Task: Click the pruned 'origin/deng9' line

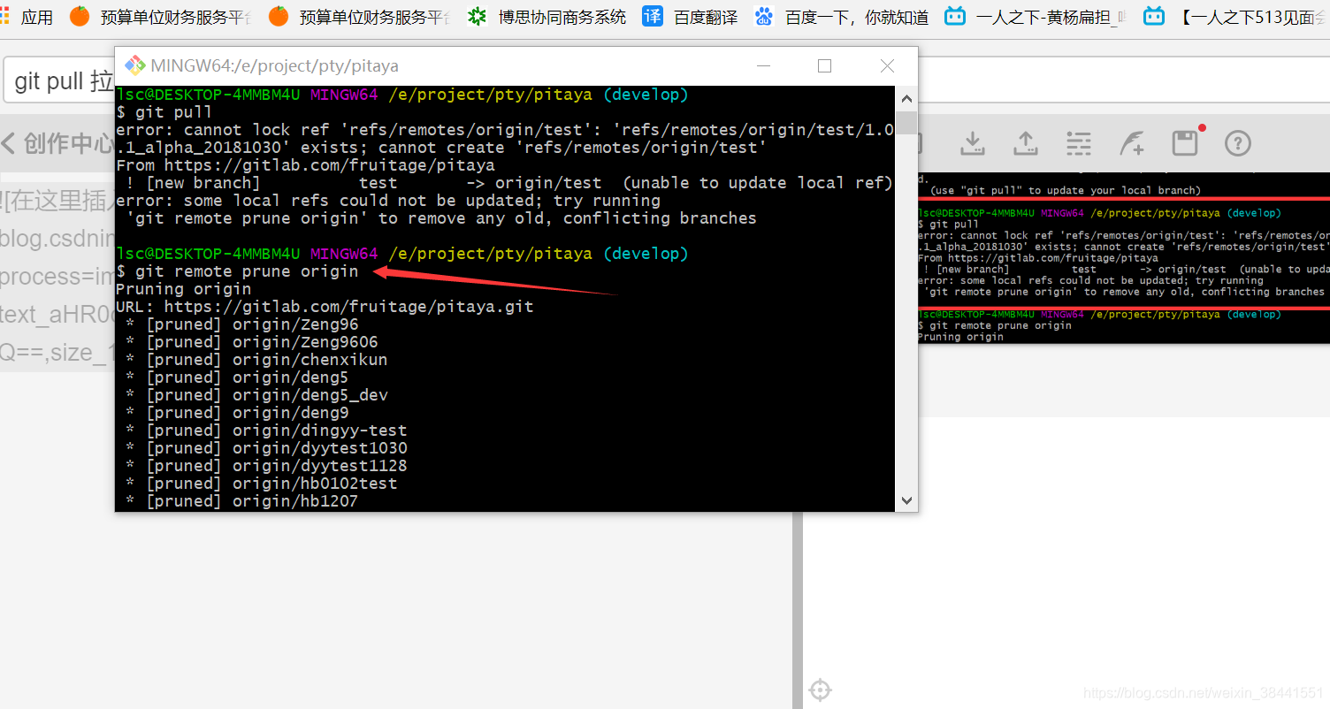Action: point(237,413)
